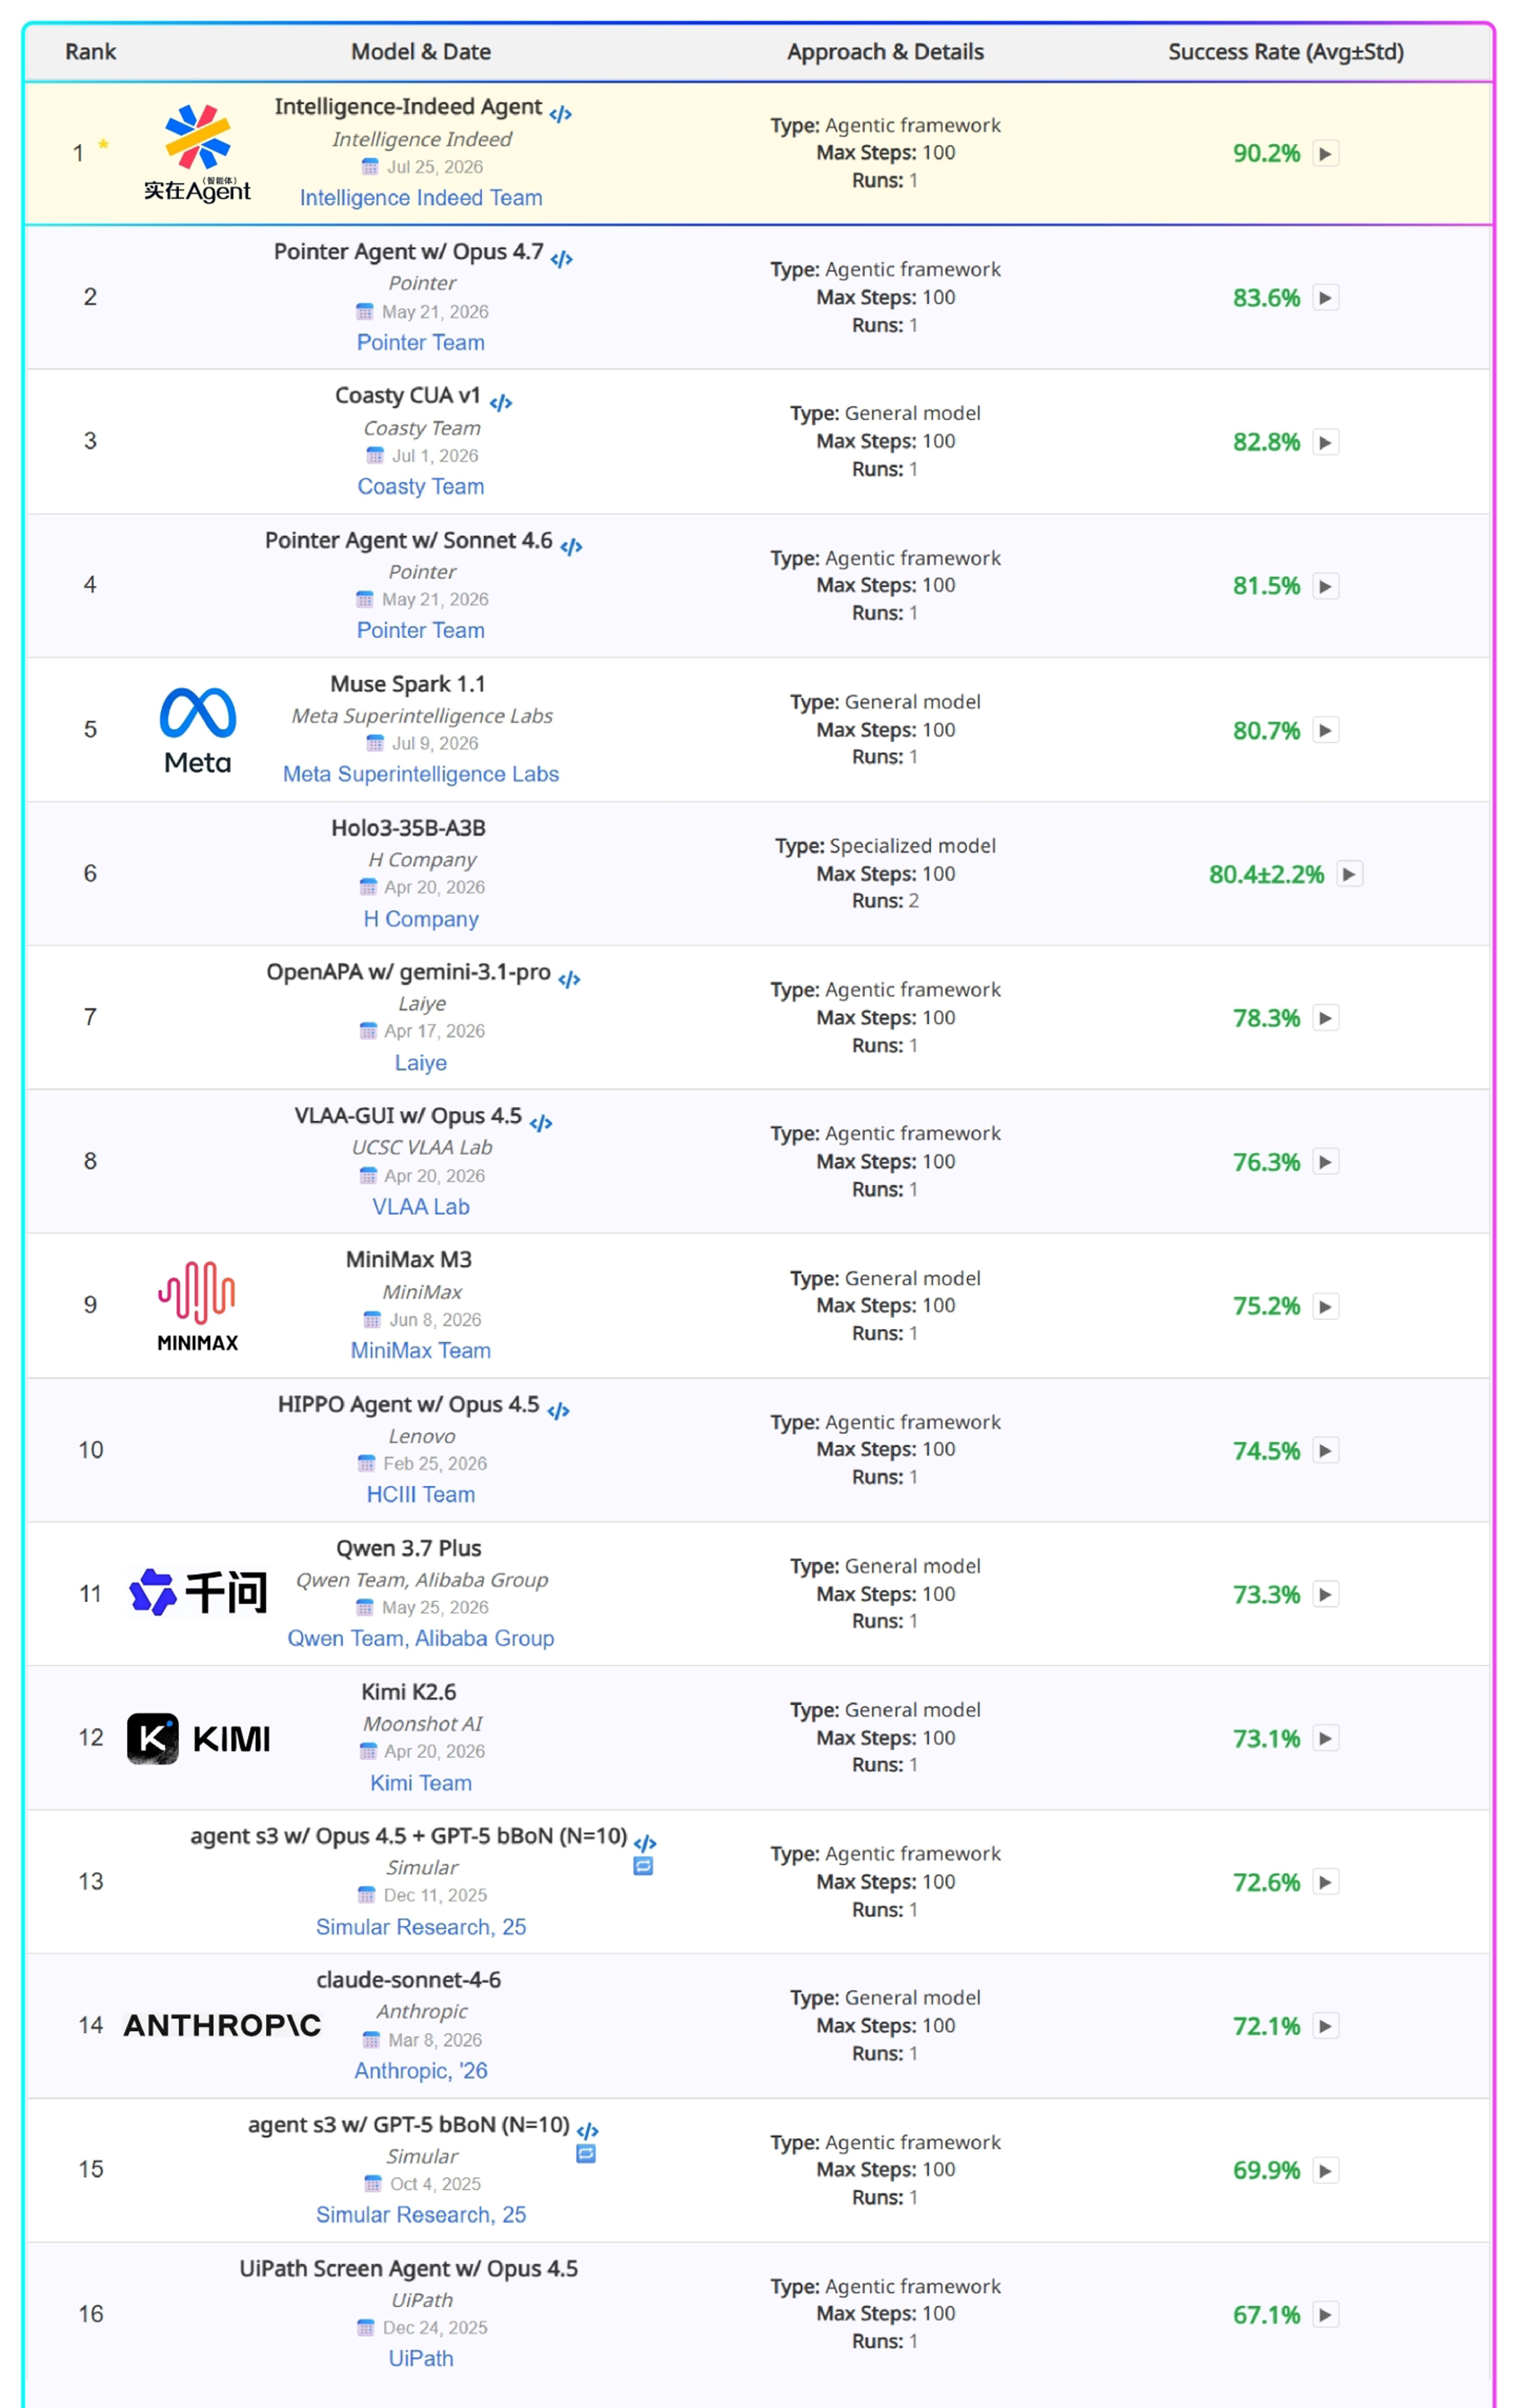Click calendar icon beside Jul 9, 2026

point(375,743)
